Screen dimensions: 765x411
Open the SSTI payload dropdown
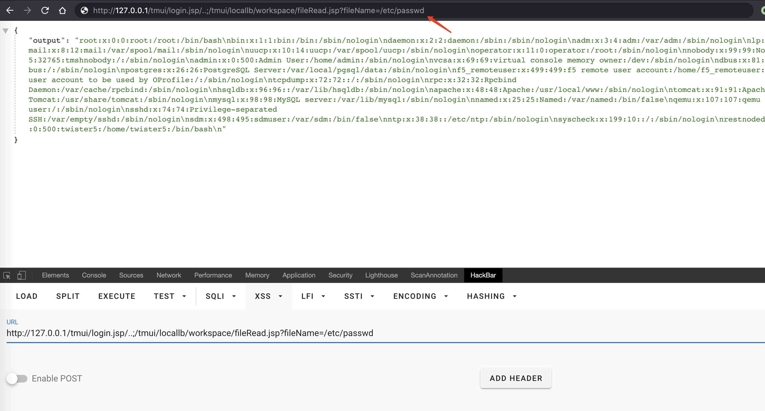(359, 296)
